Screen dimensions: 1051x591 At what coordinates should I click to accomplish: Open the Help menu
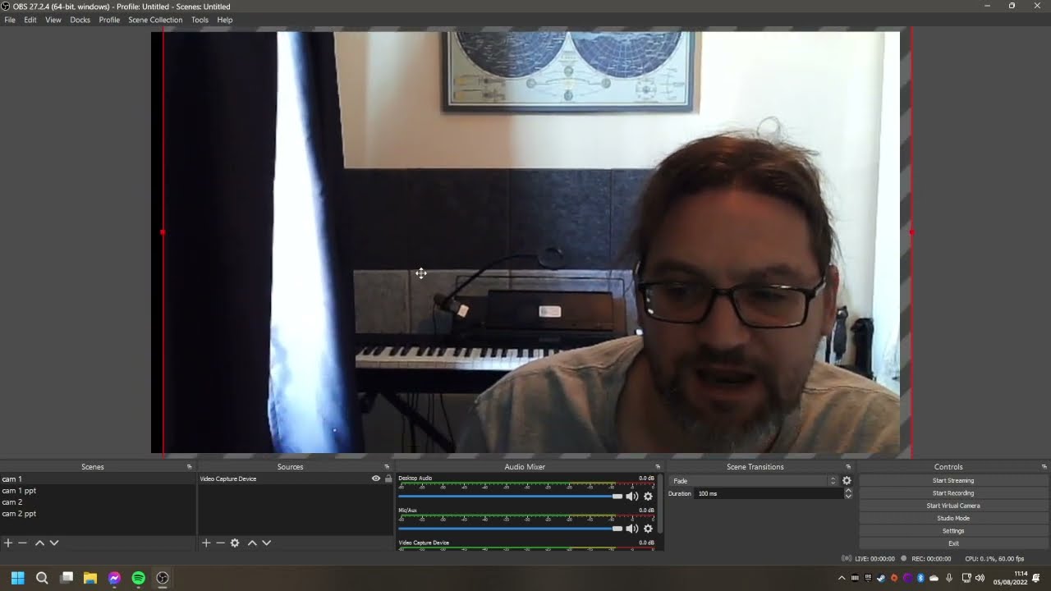click(225, 20)
